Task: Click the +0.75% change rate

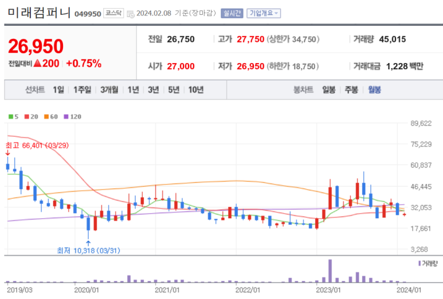Action: [84, 64]
